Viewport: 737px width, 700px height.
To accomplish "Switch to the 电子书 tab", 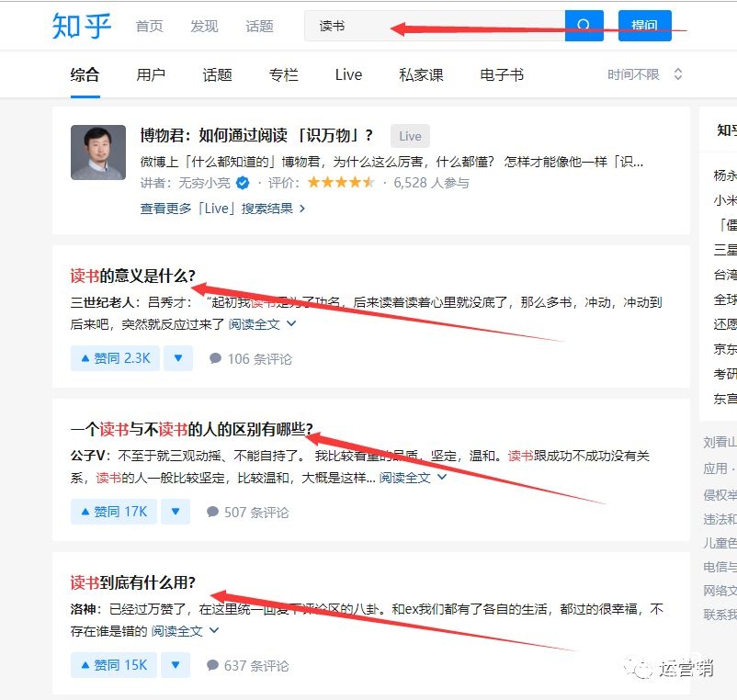I will click(502, 75).
